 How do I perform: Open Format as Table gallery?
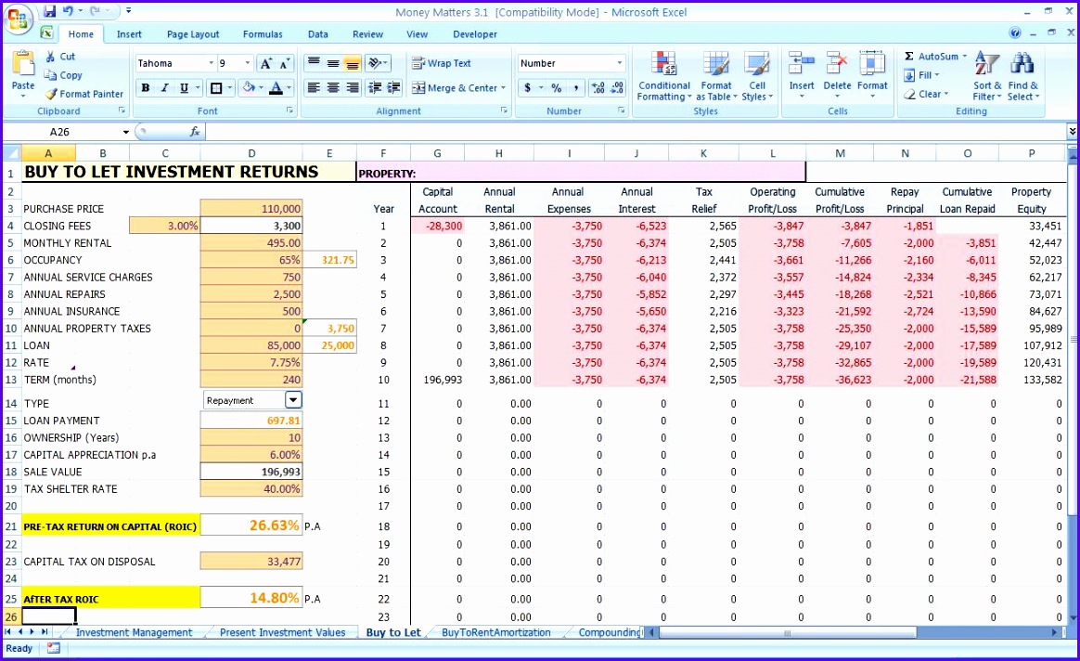click(x=716, y=76)
